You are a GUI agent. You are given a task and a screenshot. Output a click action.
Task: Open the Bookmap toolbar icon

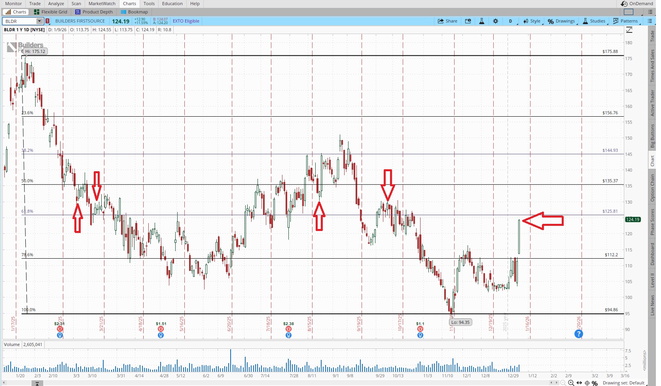[x=134, y=12]
